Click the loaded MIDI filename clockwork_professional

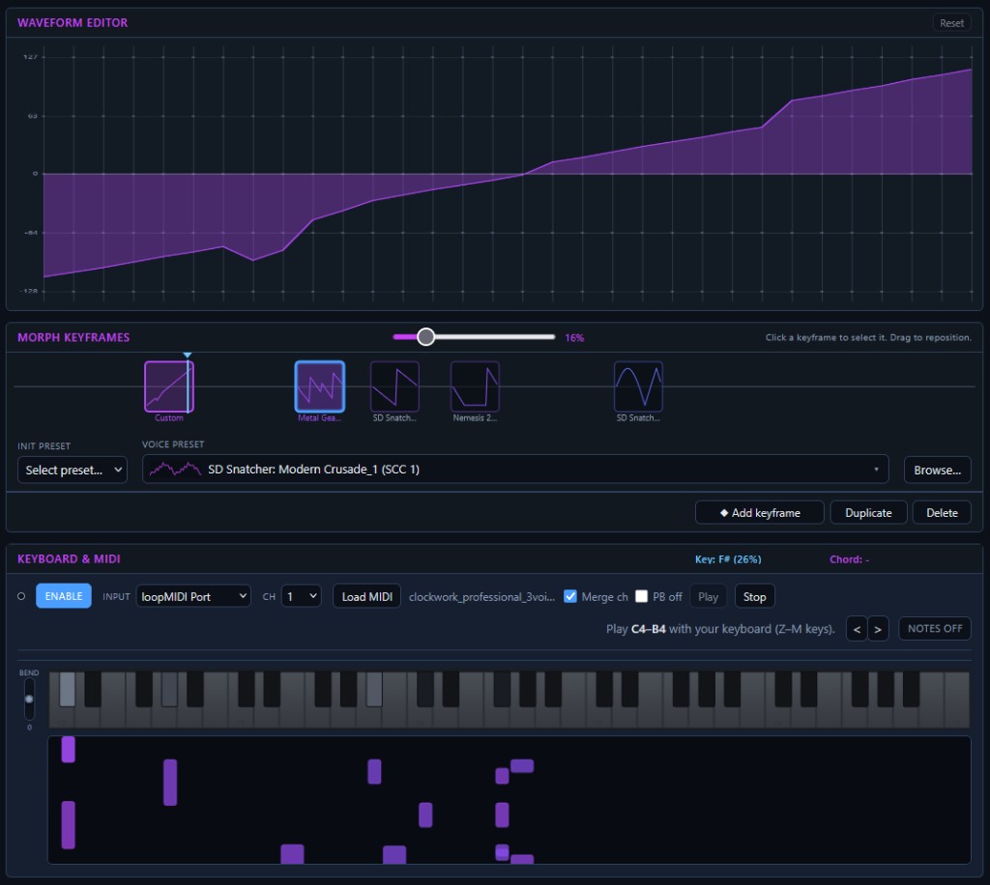[481, 597]
